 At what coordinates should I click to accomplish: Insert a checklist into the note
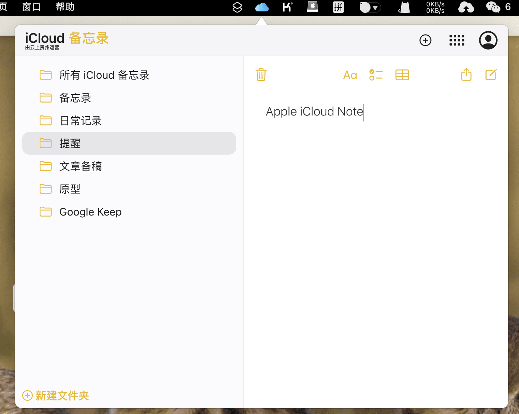[376, 75]
